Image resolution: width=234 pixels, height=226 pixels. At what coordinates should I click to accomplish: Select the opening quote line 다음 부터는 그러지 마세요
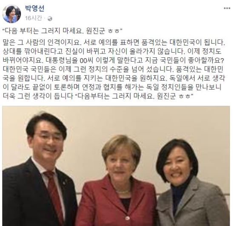coord(63,31)
